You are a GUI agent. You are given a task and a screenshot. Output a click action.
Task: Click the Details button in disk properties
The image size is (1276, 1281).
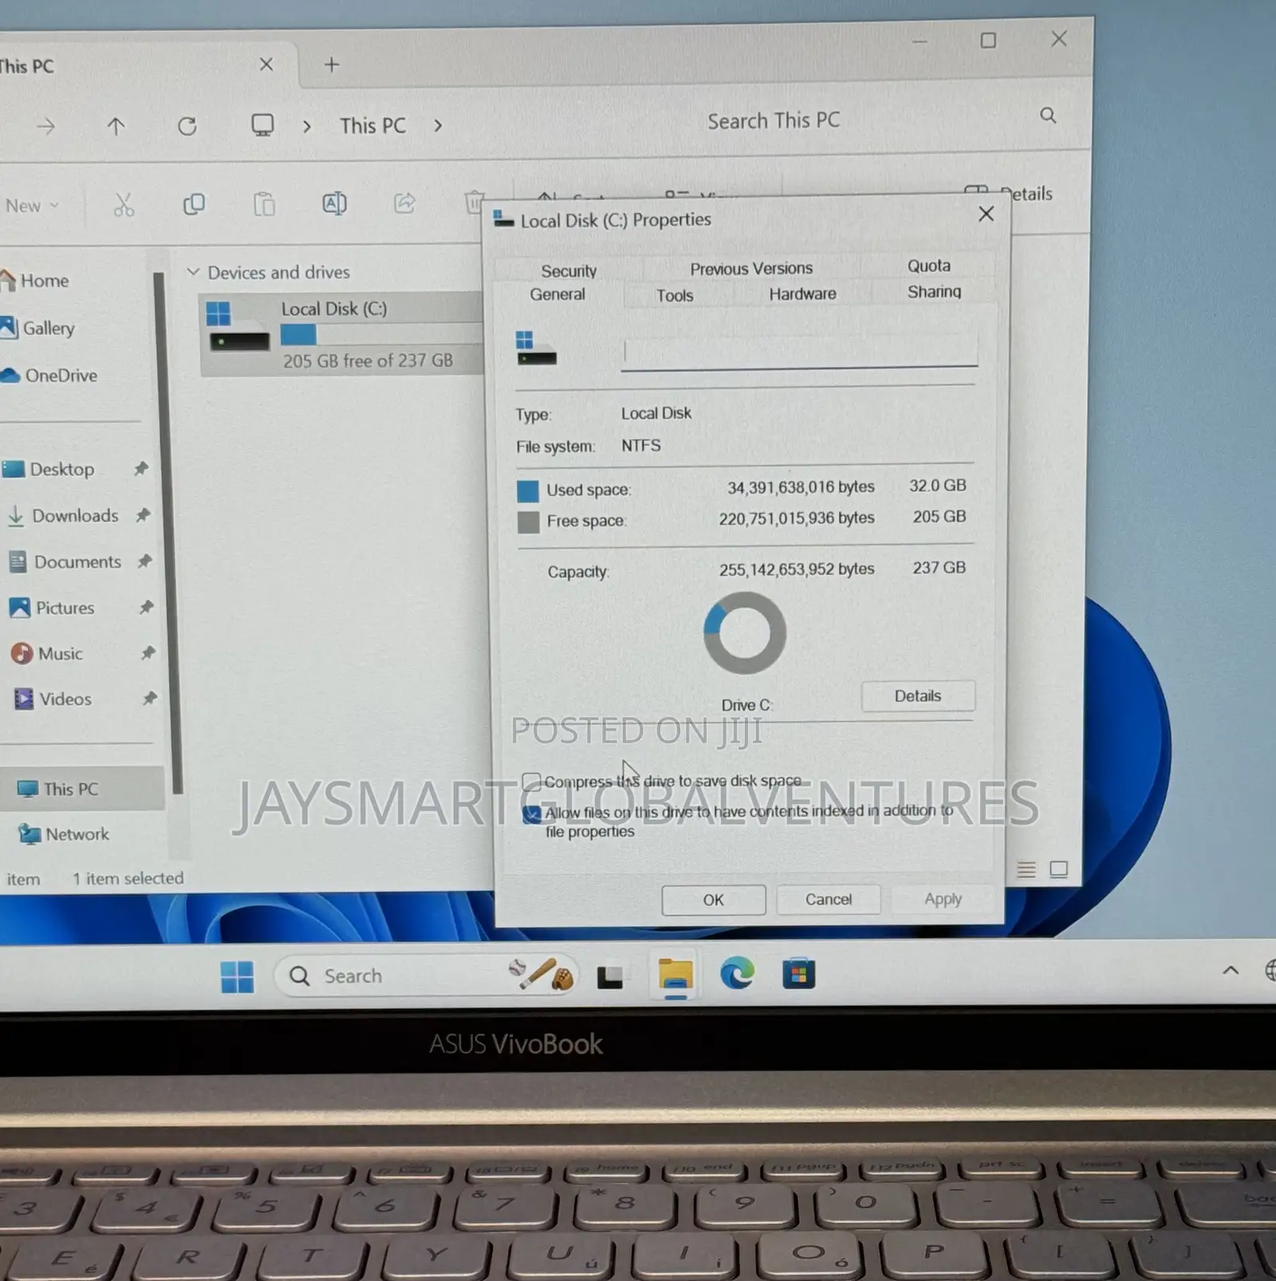coord(918,696)
